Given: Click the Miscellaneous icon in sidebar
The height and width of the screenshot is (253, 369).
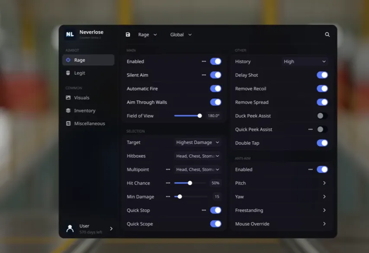Looking at the screenshot, I should (x=68, y=123).
